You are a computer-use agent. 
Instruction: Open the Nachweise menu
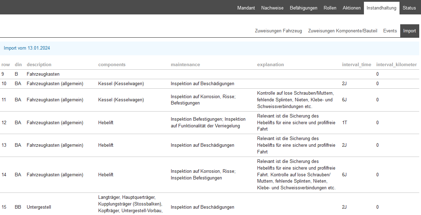tap(272, 8)
